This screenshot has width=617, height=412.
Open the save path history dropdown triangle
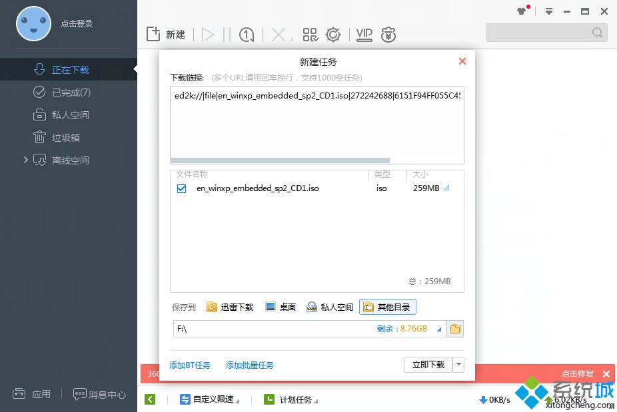(x=439, y=329)
